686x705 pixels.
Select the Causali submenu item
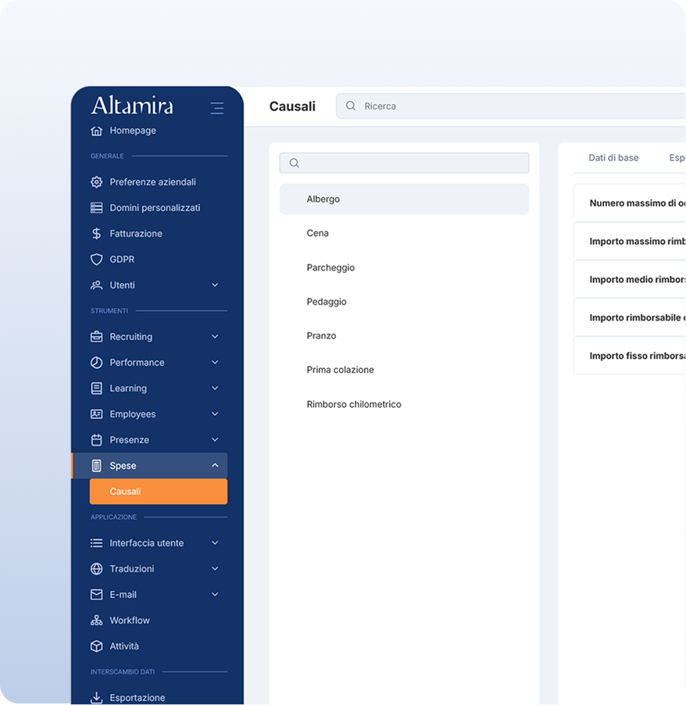[x=159, y=492]
